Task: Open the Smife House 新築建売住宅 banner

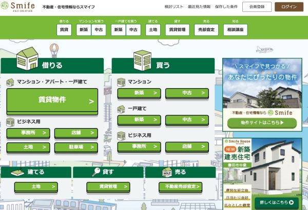Action: point(262,174)
